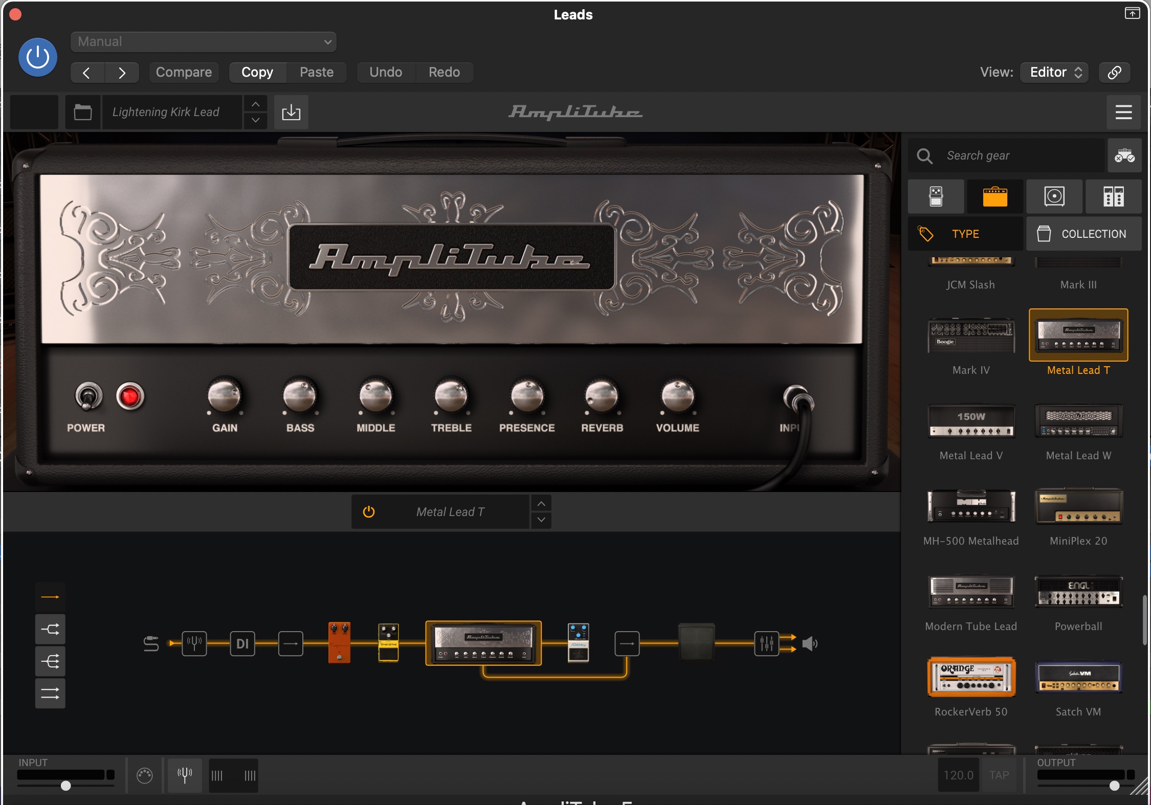
Task: Click the DI block in the signal chain
Action: [x=242, y=643]
